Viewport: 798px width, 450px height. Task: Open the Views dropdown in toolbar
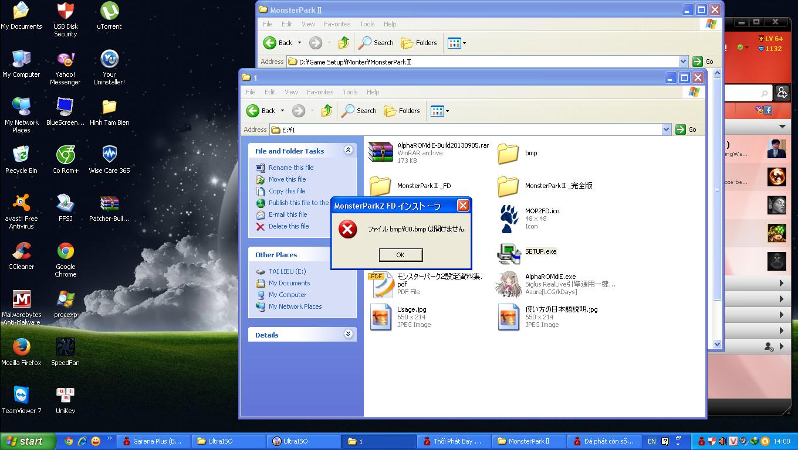click(440, 111)
